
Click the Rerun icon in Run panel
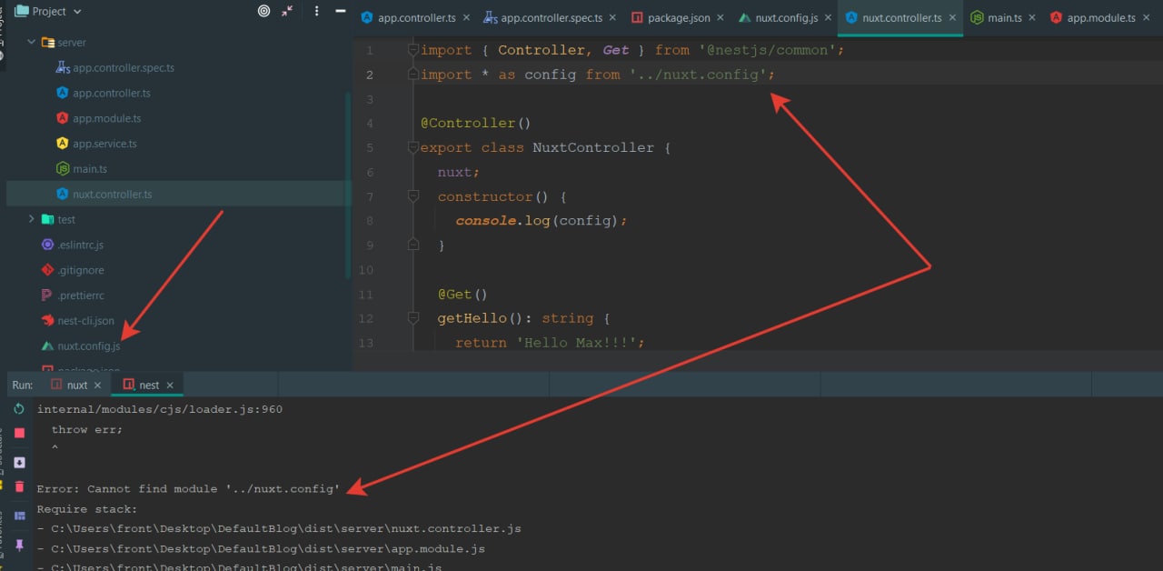19,409
